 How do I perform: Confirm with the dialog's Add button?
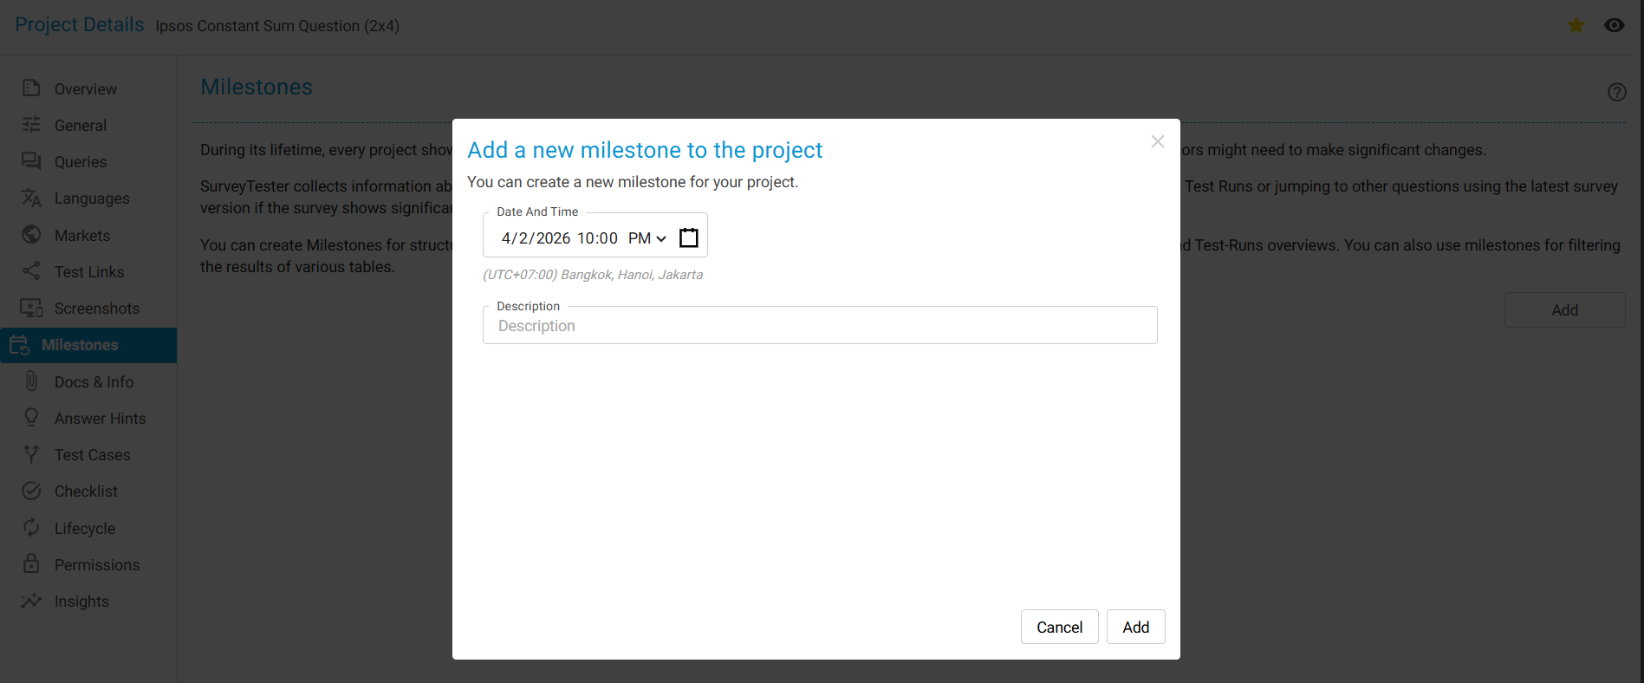[x=1135, y=627]
